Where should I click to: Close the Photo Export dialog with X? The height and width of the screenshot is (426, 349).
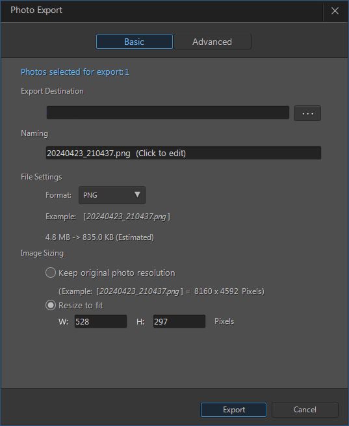(x=335, y=11)
